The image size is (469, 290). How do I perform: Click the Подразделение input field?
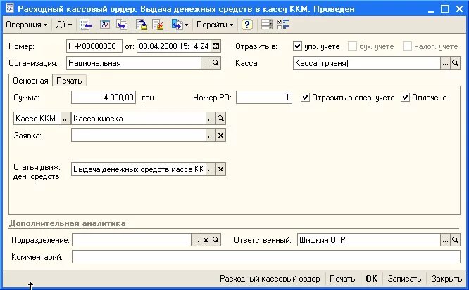[132, 240]
